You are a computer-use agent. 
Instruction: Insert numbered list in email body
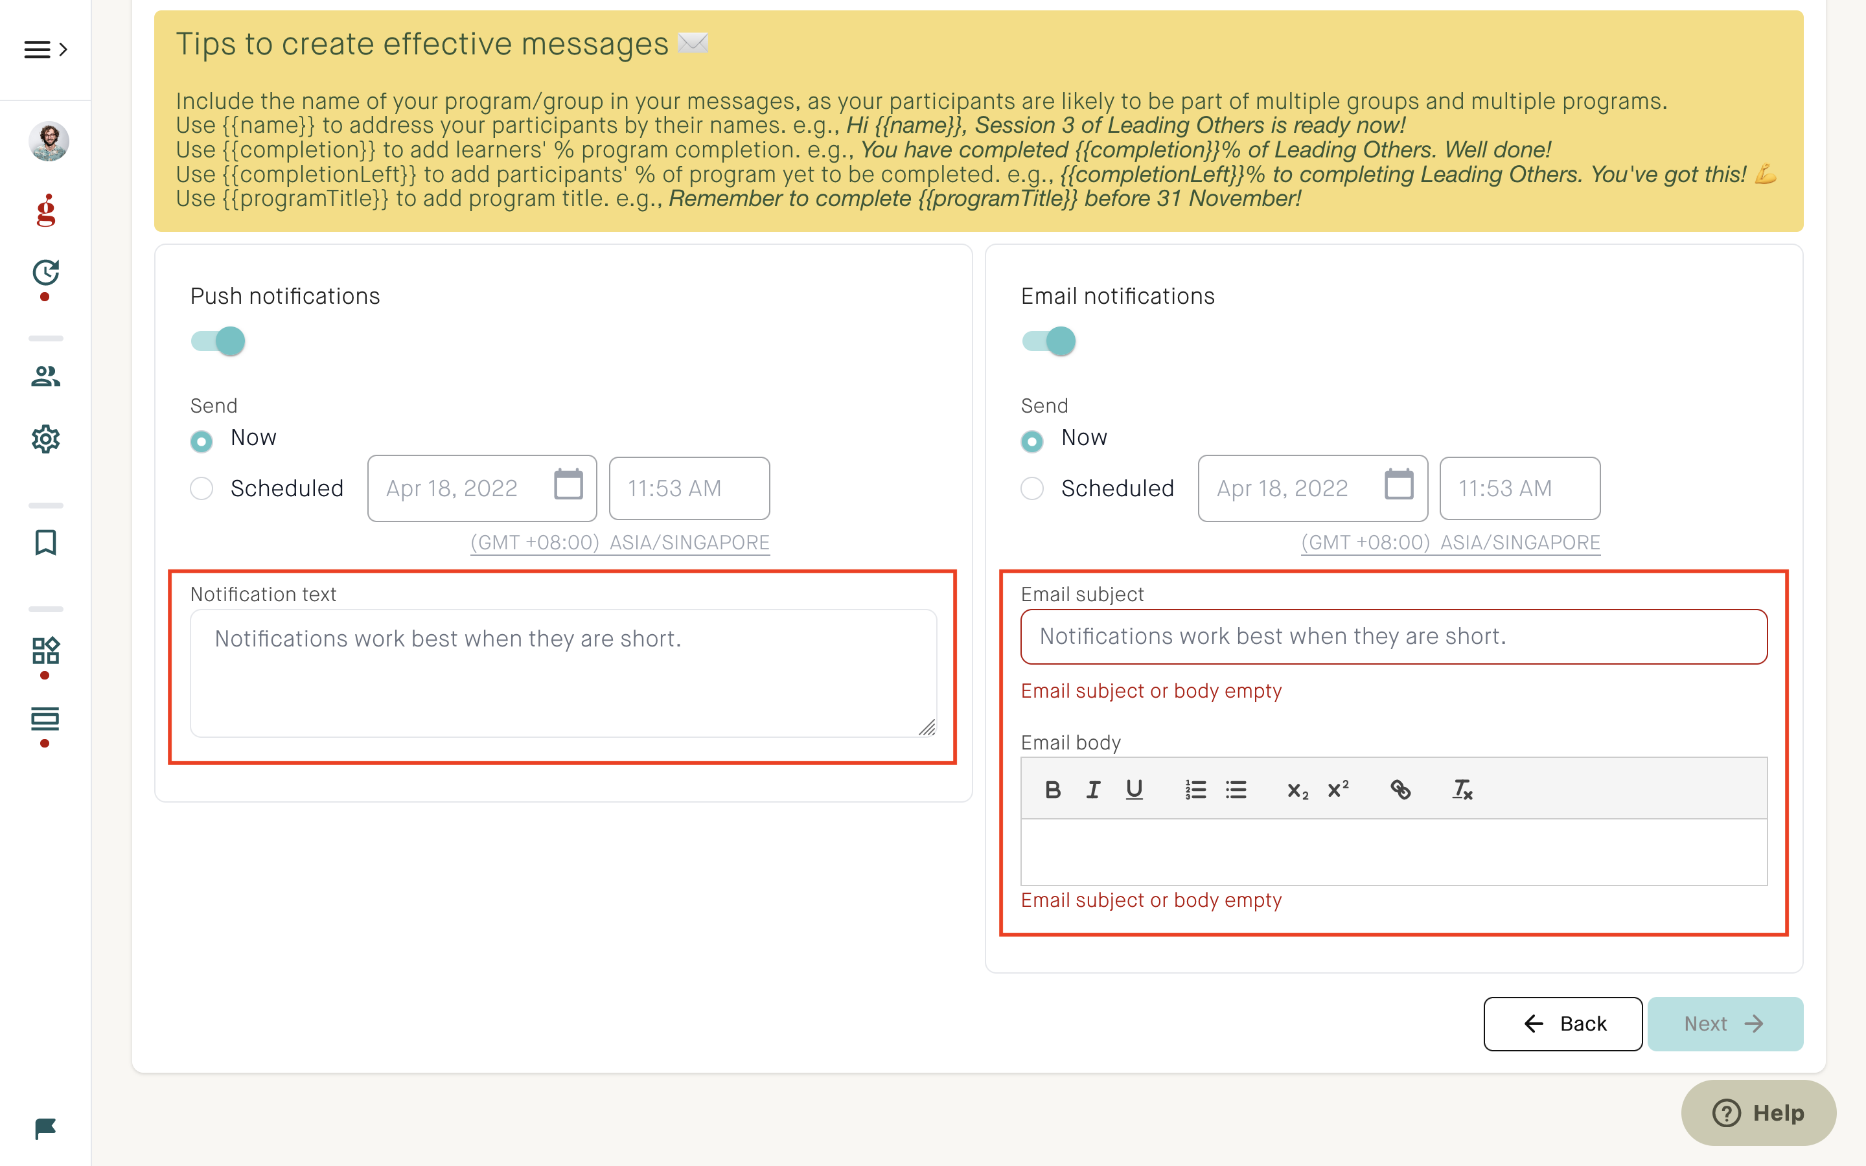[1195, 790]
